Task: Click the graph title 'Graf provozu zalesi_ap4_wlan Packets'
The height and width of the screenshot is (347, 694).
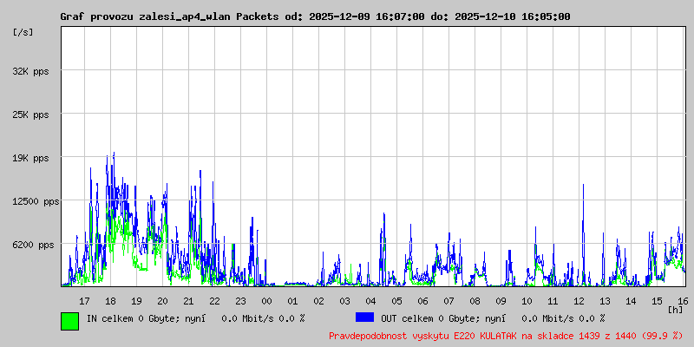Action: click(x=169, y=16)
